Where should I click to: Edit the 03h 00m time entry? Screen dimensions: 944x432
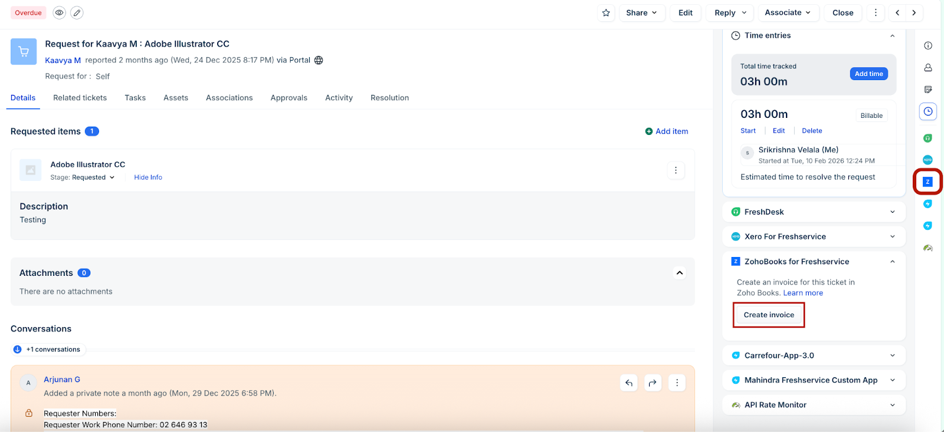(779, 131)
